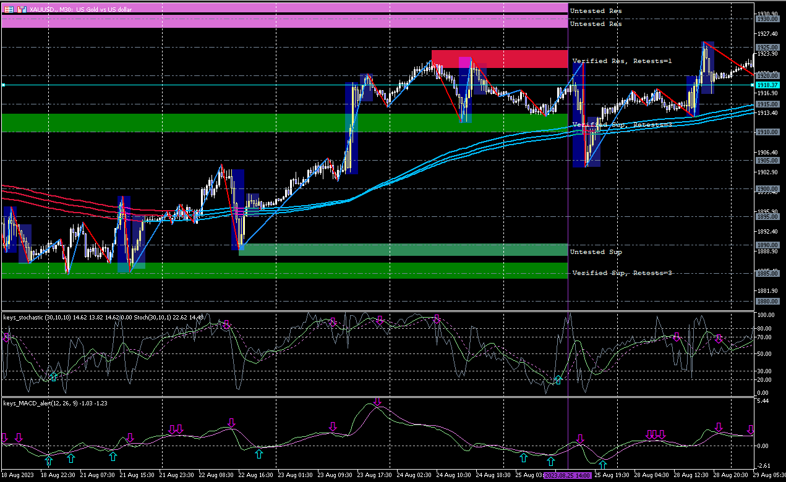Click the current price tag 1918.37
The width and height of the screenshot is (786, 482).
767,85
